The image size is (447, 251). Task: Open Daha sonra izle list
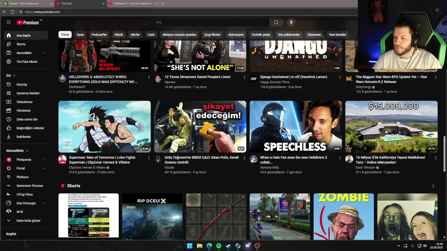coord(26,119)
